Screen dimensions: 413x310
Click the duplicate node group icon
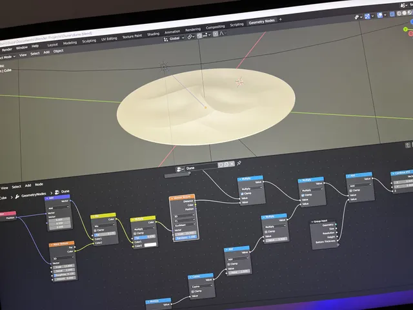227,164
